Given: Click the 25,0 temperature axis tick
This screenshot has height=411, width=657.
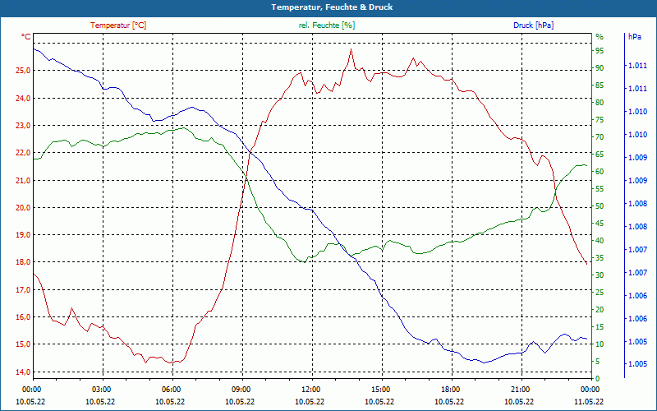Looking at the screenshot, I should [23, 71].
